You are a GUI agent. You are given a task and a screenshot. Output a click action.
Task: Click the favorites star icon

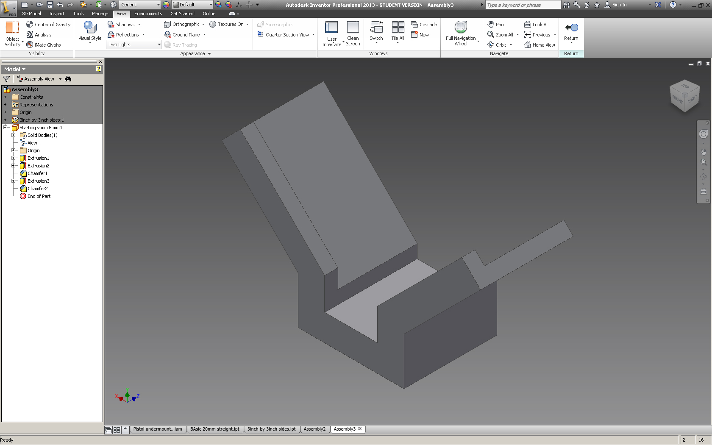(597, 5)
